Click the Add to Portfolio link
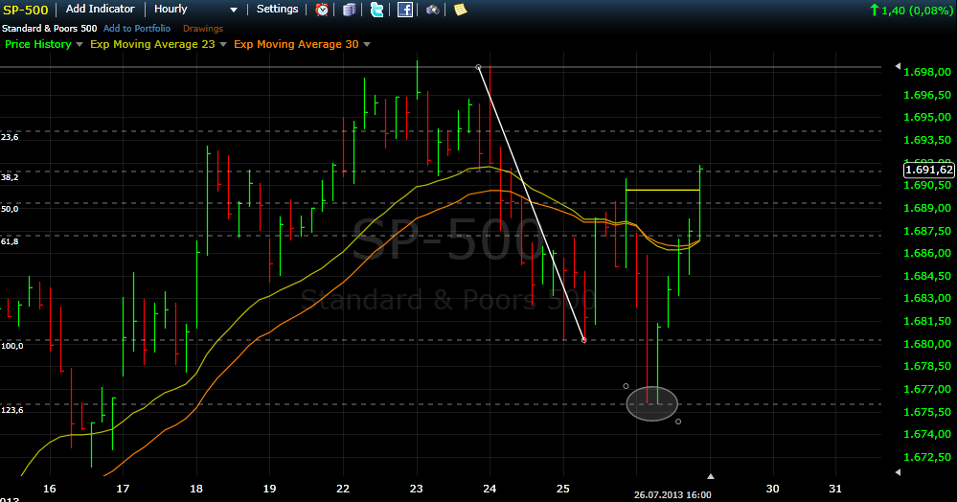 (x=137, y=29)
